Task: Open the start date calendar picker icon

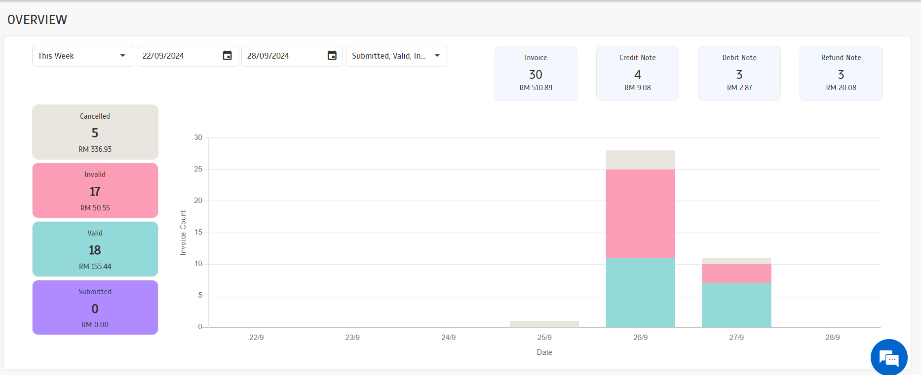Action: click(227, 56)
